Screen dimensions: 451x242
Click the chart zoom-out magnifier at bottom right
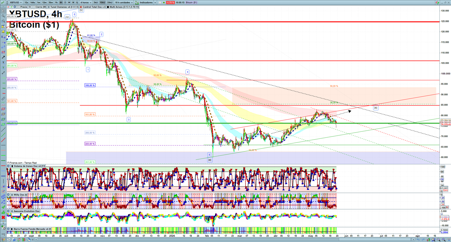click(x=439, y=239)
